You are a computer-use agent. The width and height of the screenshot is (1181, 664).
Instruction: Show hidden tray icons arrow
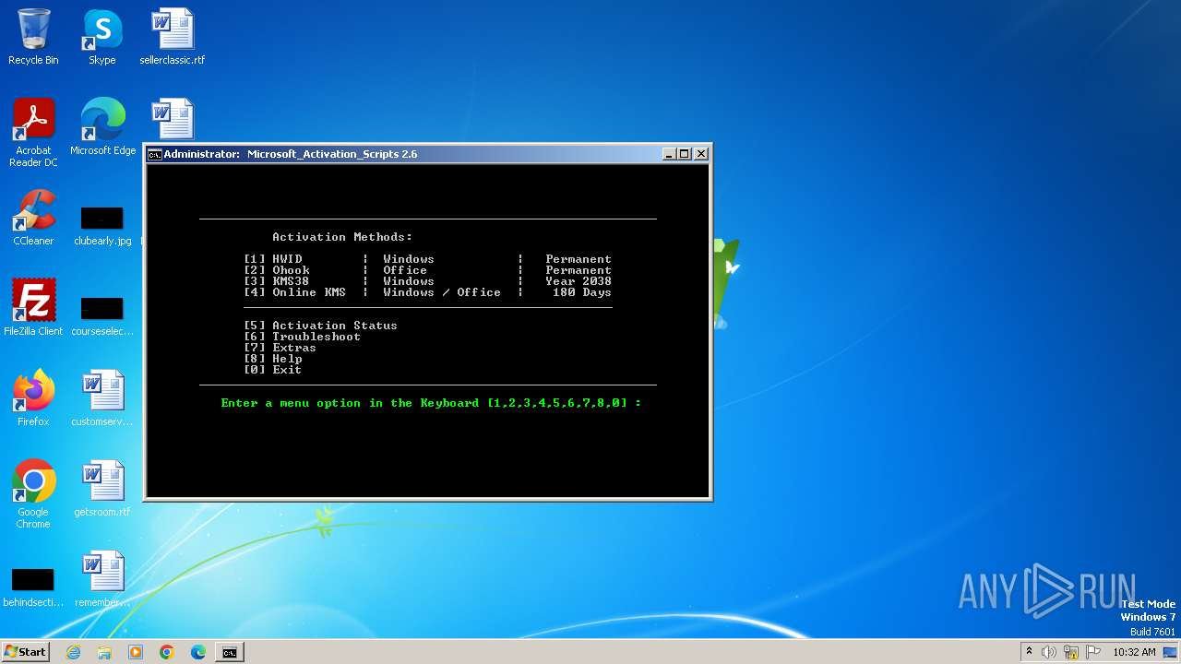click(x=1029, y=652)
